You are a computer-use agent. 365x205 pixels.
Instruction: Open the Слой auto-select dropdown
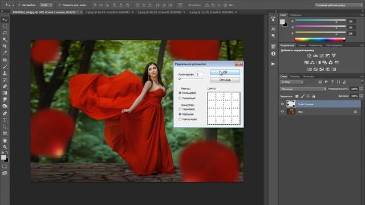(46, 5)
